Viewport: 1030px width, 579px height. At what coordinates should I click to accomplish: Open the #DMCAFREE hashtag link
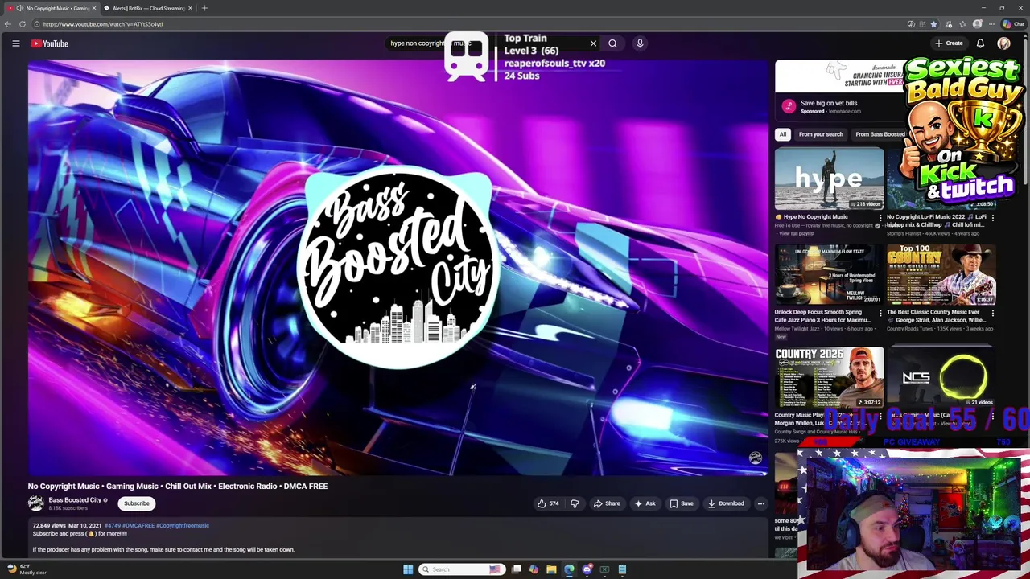pos(138,525)
